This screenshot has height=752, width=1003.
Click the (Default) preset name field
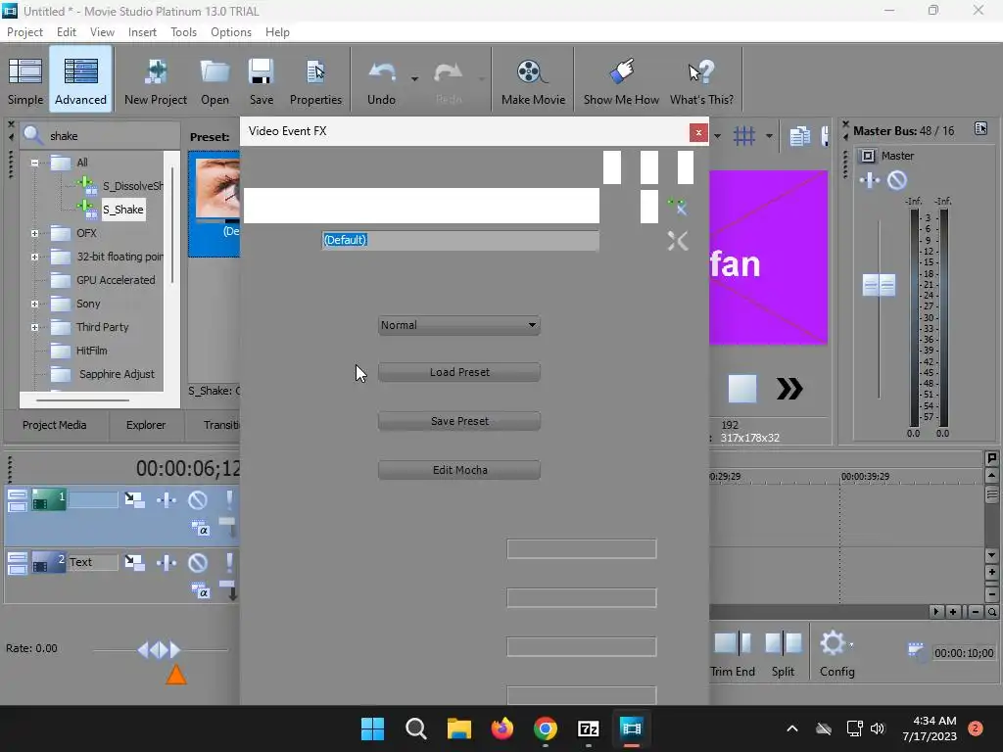(460, 240)
